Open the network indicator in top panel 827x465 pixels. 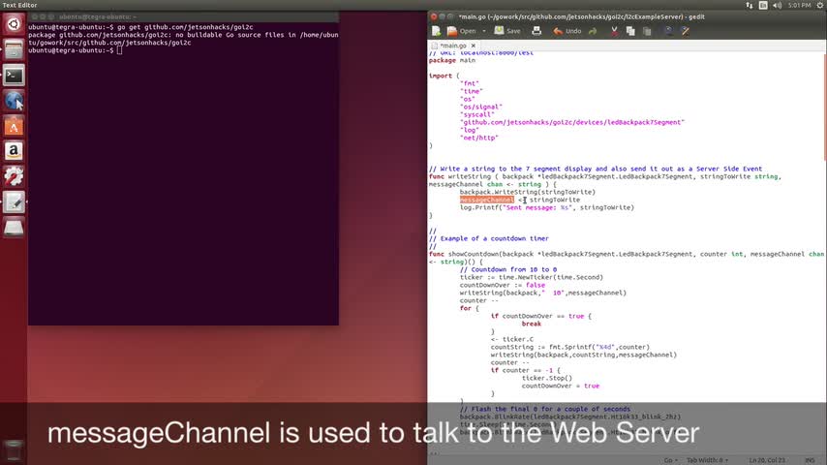click(x=749, y=5)
